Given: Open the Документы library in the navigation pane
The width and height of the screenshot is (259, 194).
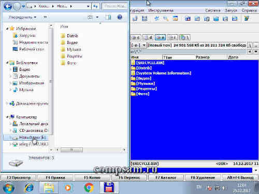Looking at the screenshot, I should click(x=30, y=76).
